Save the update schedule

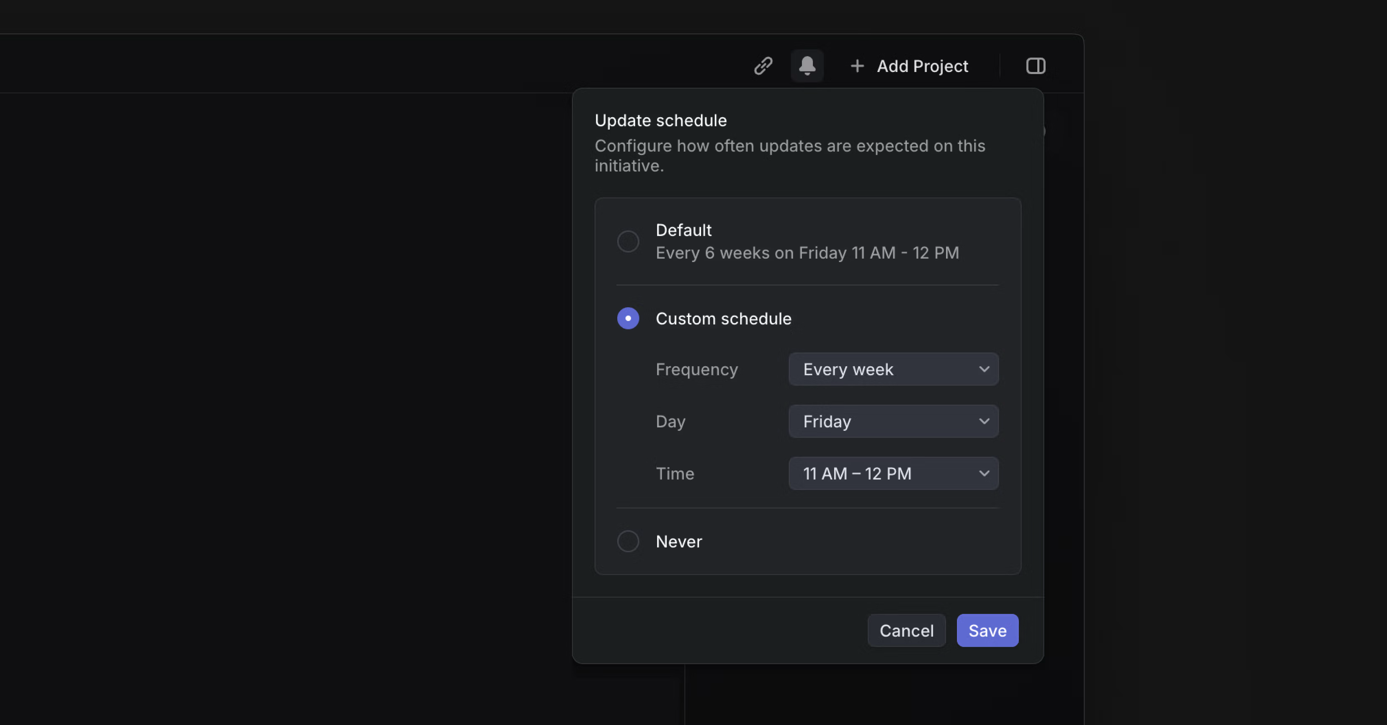click(x=987, y=630)
